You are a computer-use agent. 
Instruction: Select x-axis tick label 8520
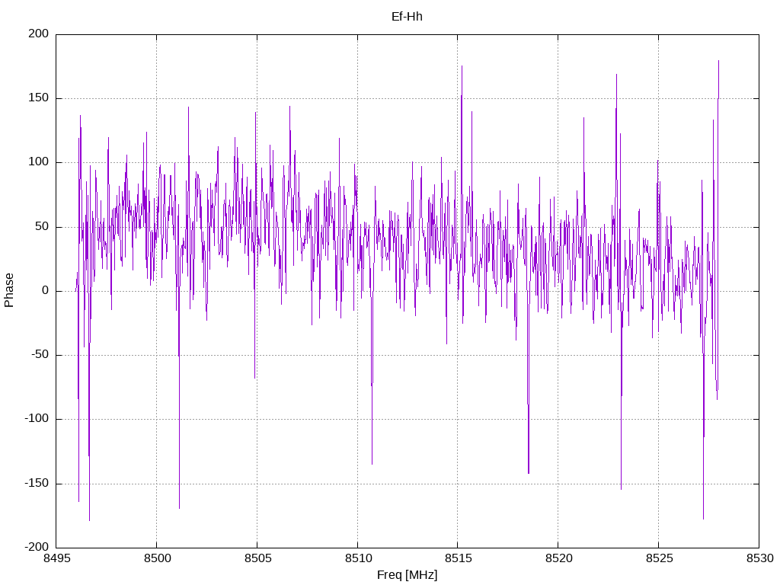coord(558,558)
